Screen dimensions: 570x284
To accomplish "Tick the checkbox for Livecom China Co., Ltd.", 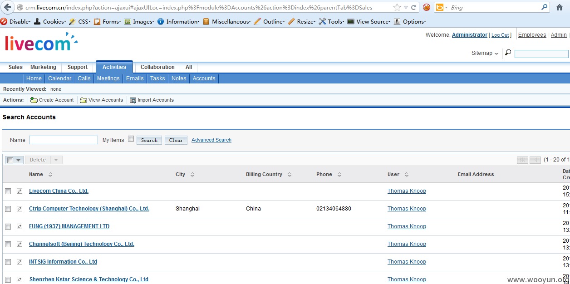I will pos(8,191).
